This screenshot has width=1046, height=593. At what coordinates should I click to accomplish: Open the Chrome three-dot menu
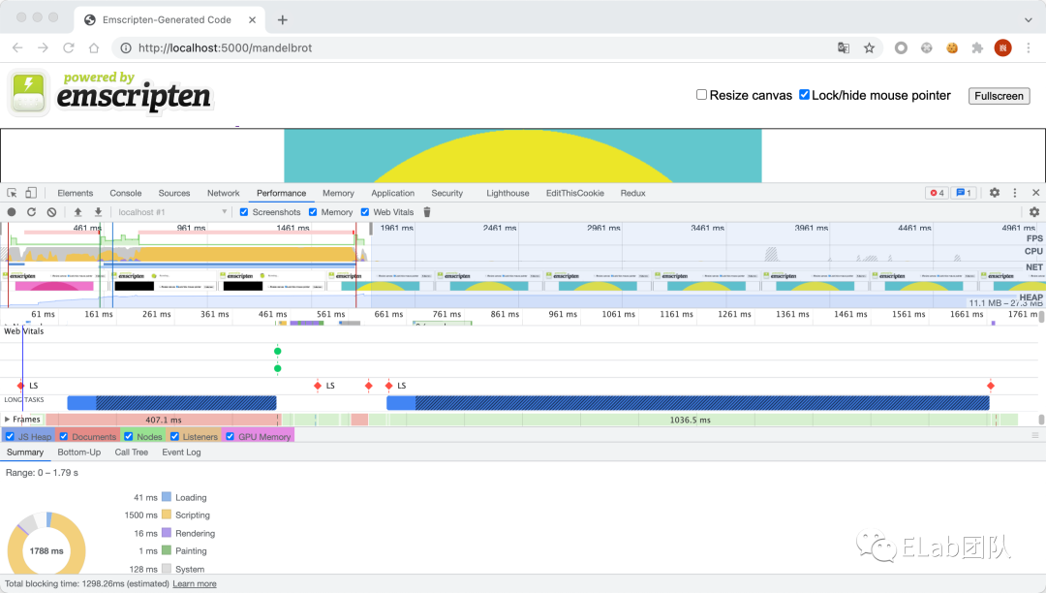tap(1028, 48)
